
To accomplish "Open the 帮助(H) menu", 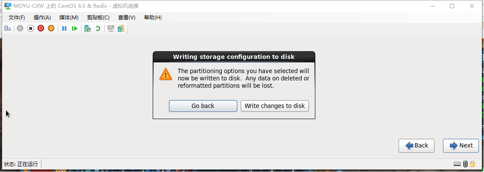I will (x=153, y=18).
